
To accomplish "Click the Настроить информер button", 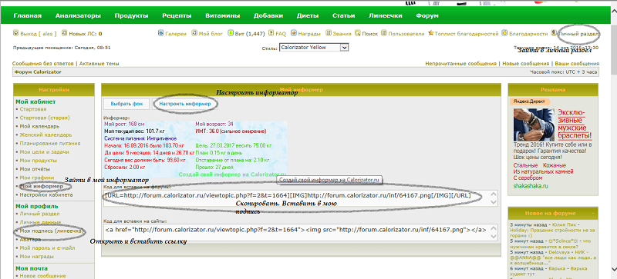I will (185, 104).
